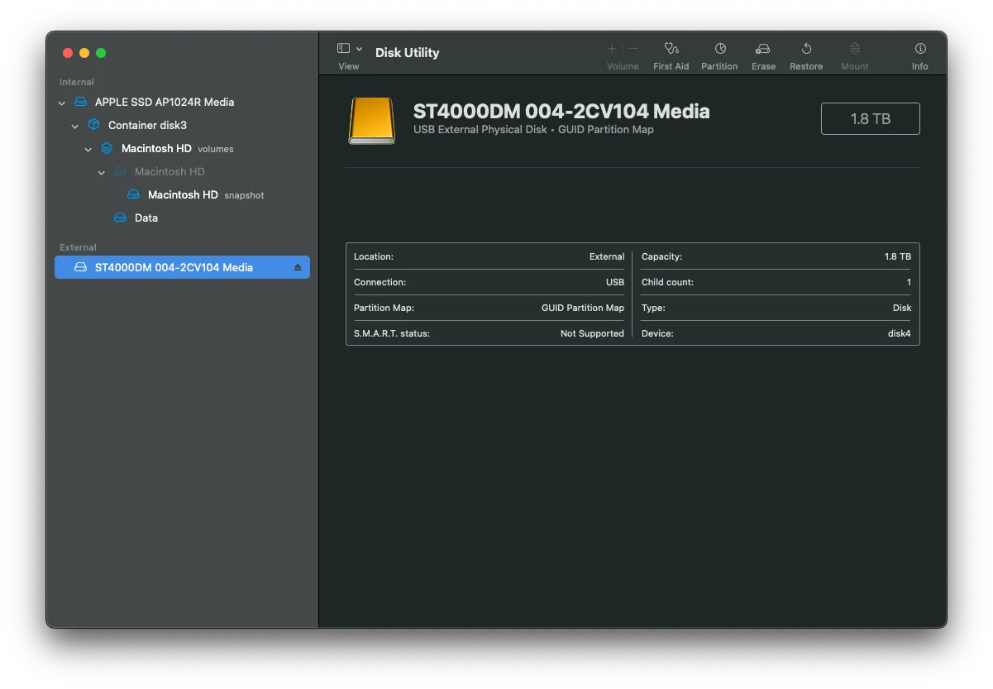
Task: Click the add volume plus icon
Action: point(612,49)
